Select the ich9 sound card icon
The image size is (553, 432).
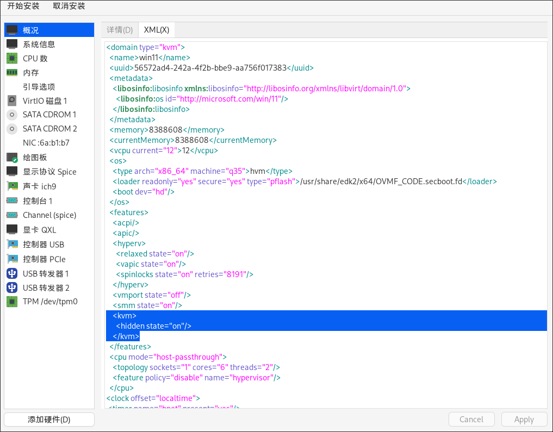(12, 186)
